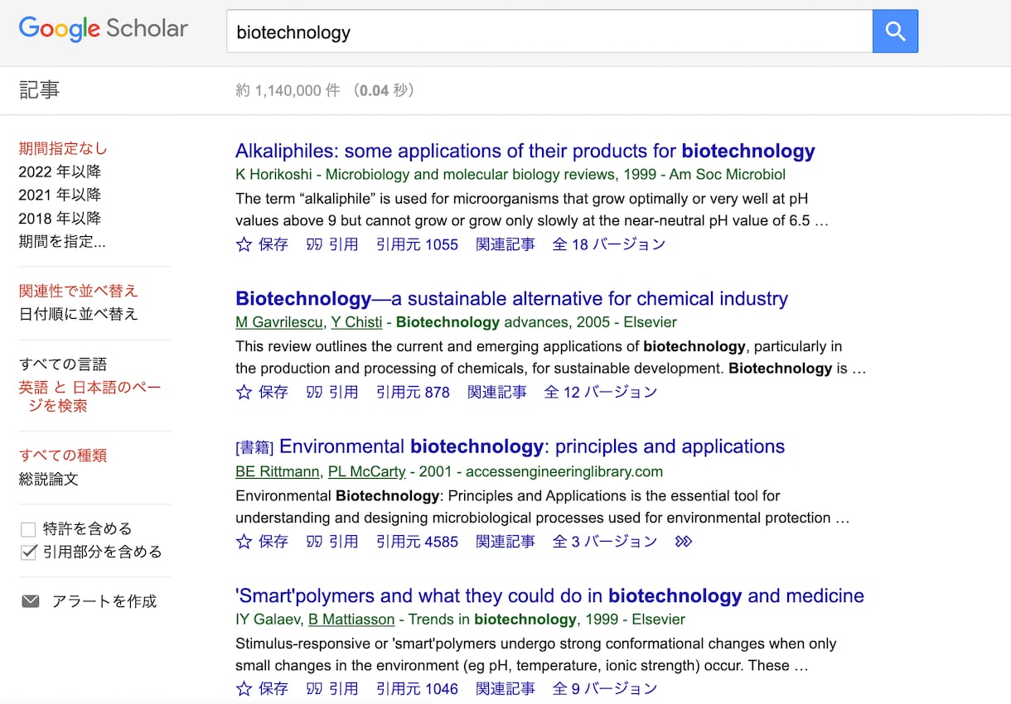This screenshot has height=704, width=1011.
Task: Open author B Mattiasson profile
Action: click(x=351, y=620)
